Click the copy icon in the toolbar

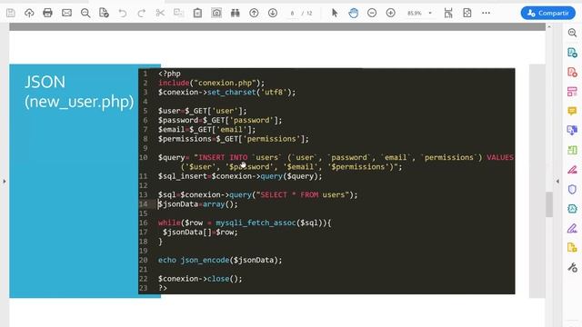pos(179,13)
